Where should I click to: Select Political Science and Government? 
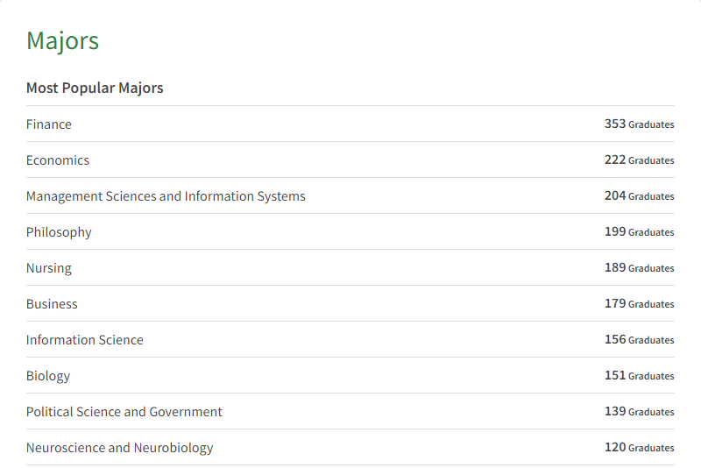[x=124, y=412]
